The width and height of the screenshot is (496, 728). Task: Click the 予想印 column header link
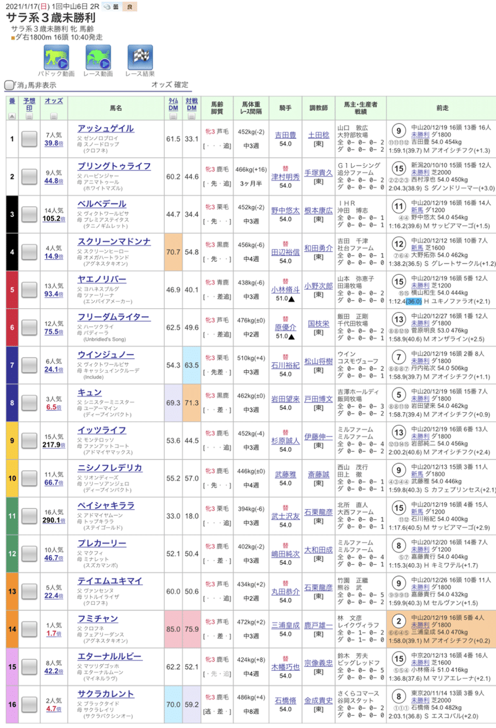pyautogui.click(x=29, y=104)
